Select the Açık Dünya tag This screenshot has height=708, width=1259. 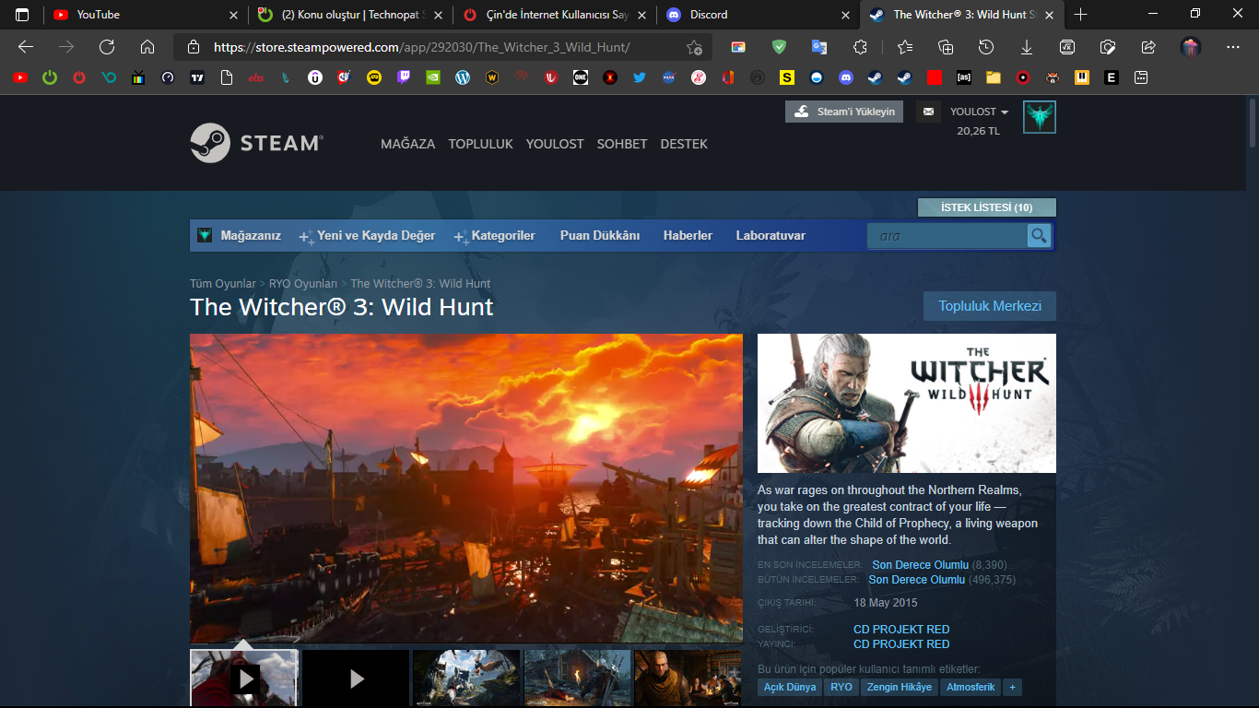(790, 687)
